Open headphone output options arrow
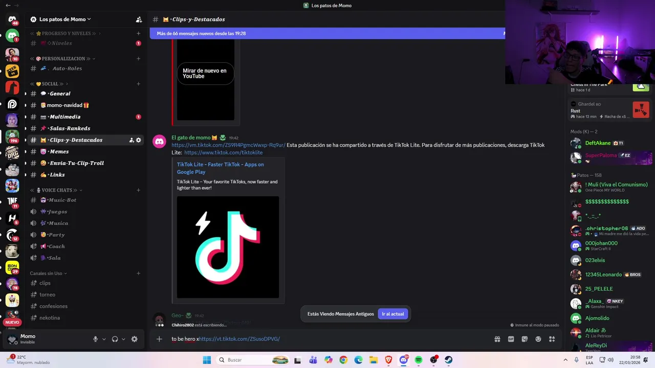 [123, 339]
